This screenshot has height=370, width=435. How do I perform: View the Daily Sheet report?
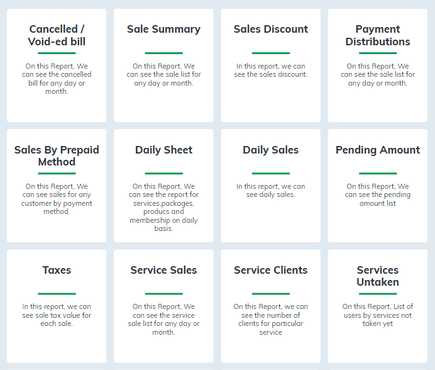163,186
